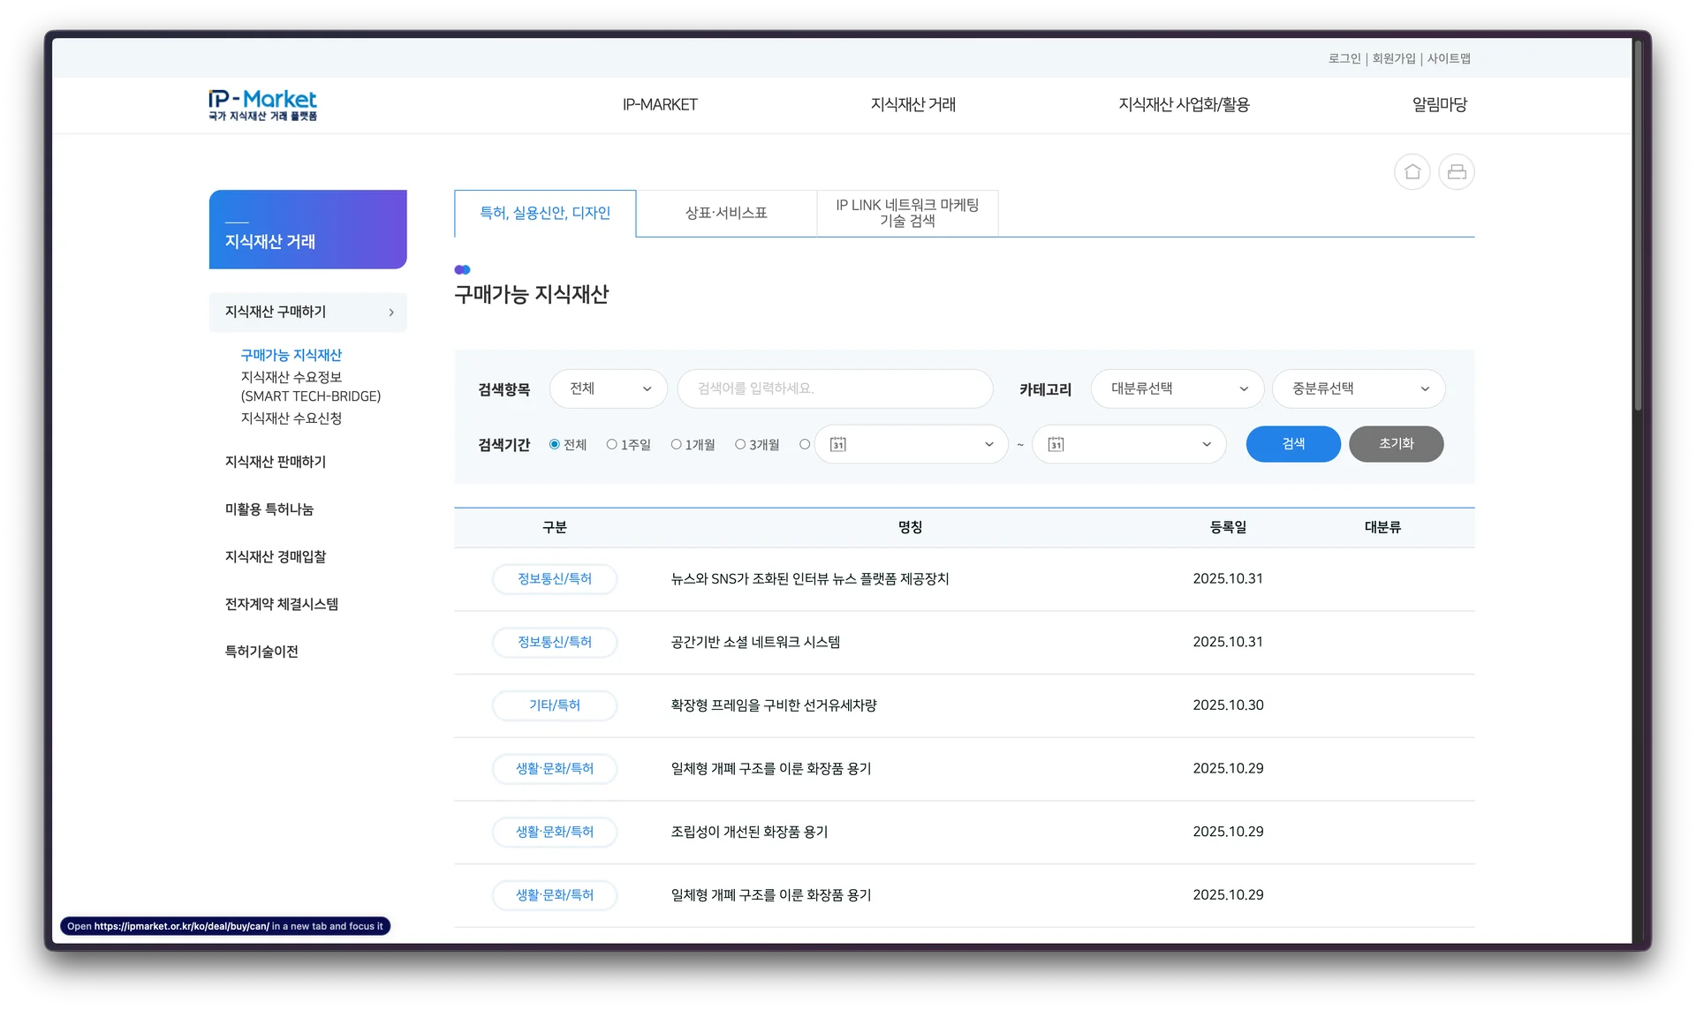
Task: Click the 로그인 link
Action: coord(1344,58)
